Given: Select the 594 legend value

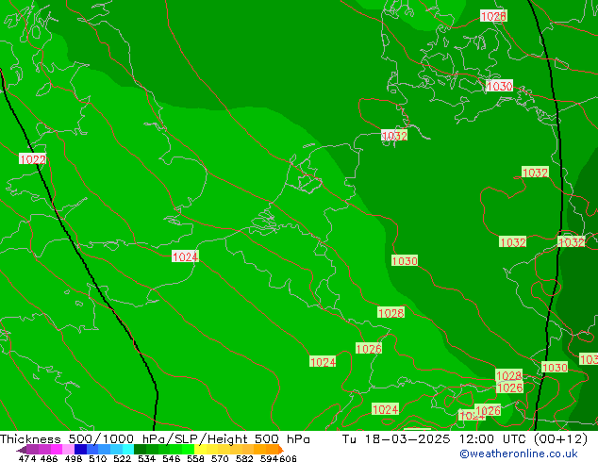Looking at the screenshot, I should (x=269, y=458).
